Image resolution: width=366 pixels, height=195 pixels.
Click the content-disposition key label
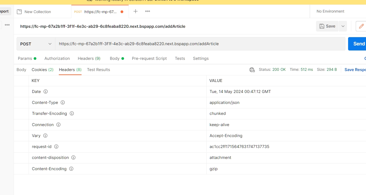pyautogui.click(x=50, y=158)
